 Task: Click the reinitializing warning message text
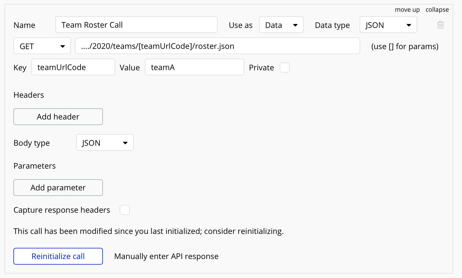(x=148, y=231)
